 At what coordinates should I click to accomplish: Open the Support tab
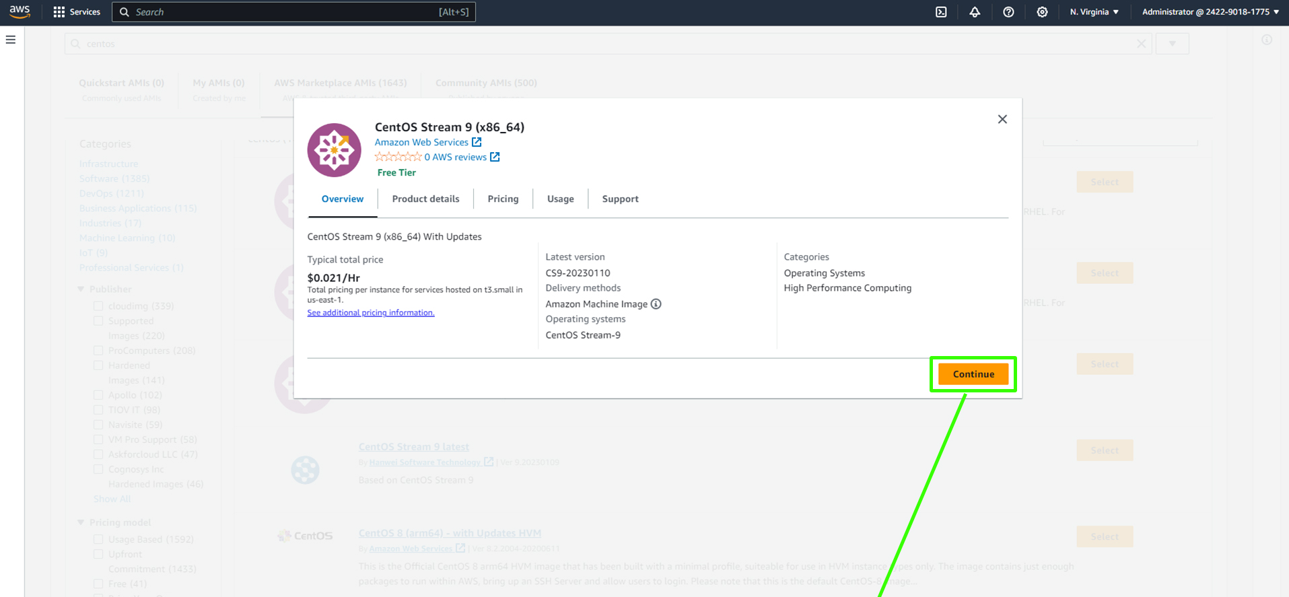pyautogui.click(x=620, y=199)
